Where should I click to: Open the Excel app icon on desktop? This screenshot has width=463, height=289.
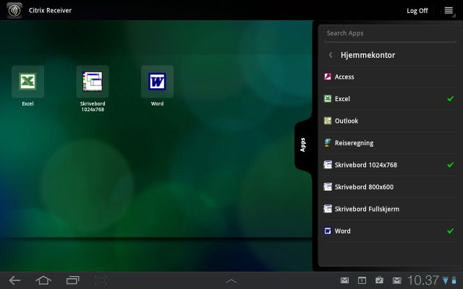point(27,82)
